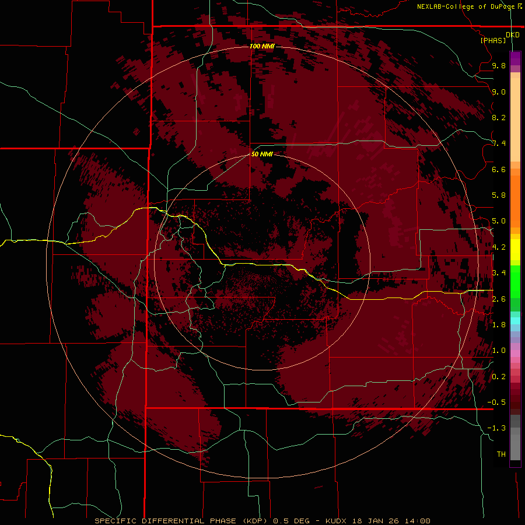Click the 6.6 legend value

[x=499, y=169]
